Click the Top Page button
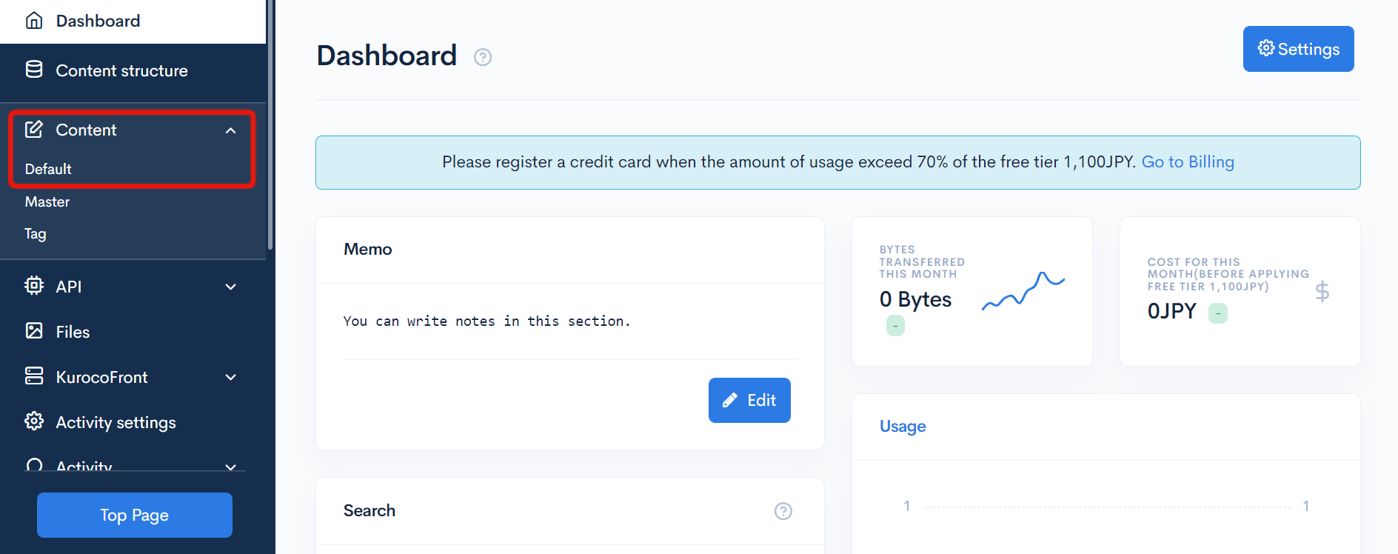 (135, 515)
